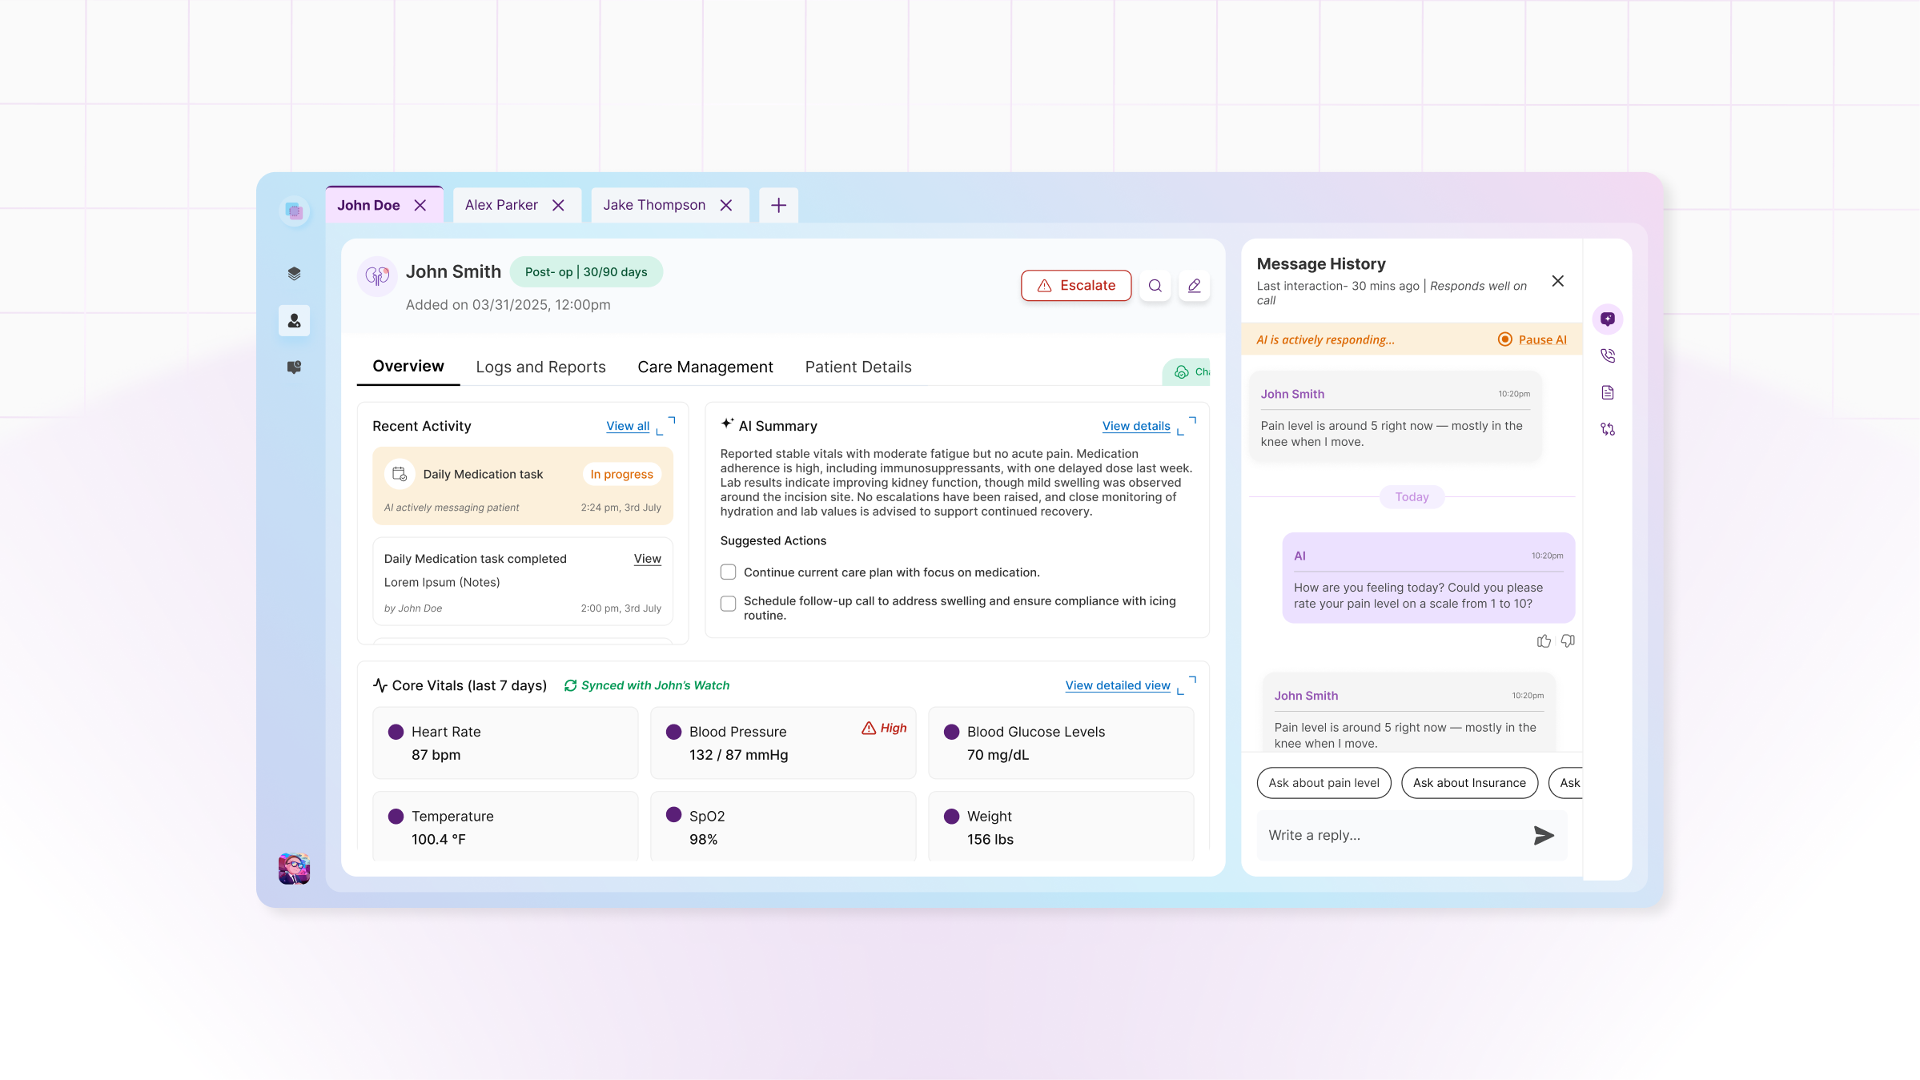Switch to the Care Management tab
The image size is (1920, 1080).
(705, 367)
